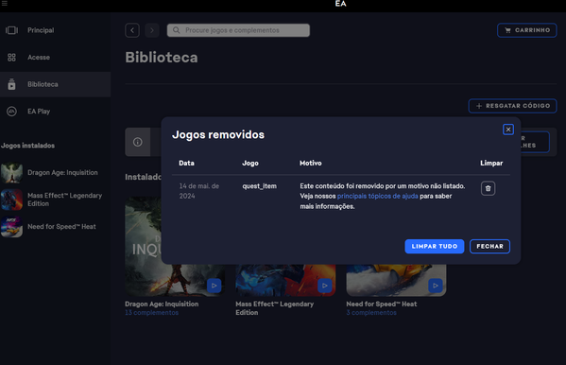
Task: Click the Fechar button
Action: click(x=489, y=246)
